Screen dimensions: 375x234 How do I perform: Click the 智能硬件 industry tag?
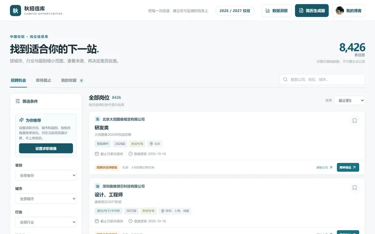tap(103, 144)
